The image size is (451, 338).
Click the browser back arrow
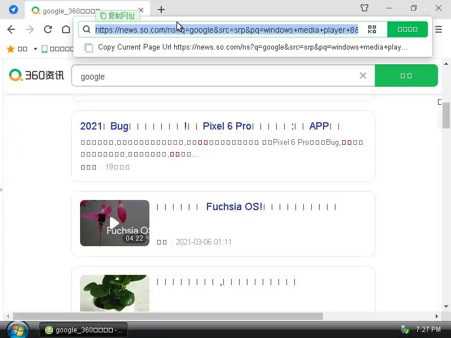click(11, 29)
